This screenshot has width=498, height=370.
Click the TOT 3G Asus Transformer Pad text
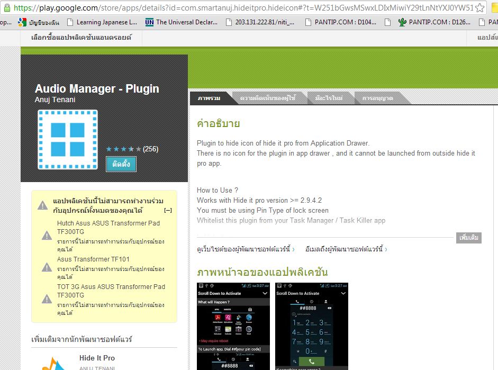(111, 291)
